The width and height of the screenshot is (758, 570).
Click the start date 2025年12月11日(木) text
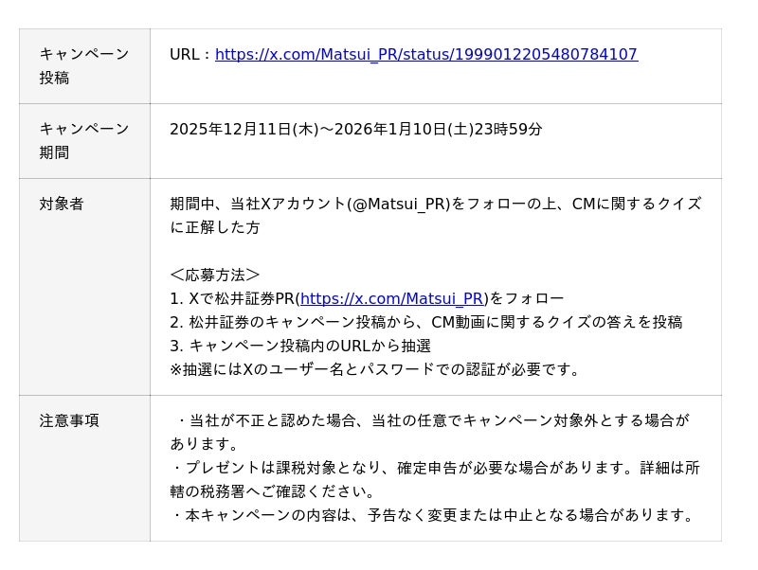(244, 130)
